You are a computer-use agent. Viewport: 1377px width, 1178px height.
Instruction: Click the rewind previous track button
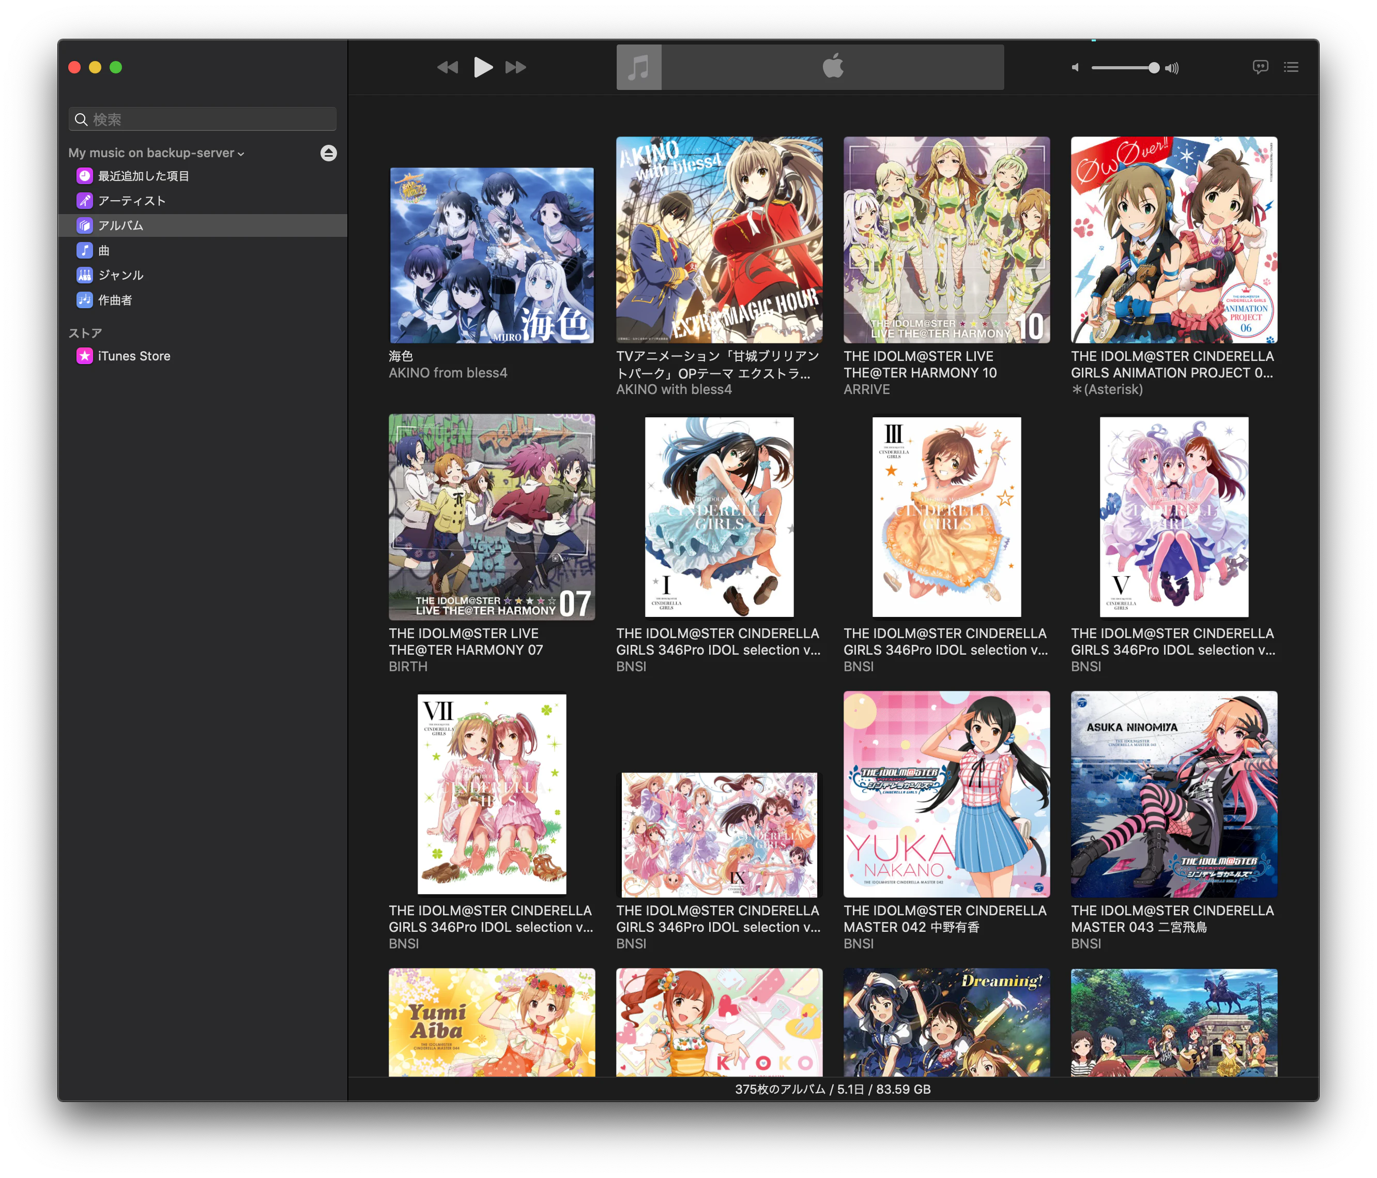[x=447, y=67]
